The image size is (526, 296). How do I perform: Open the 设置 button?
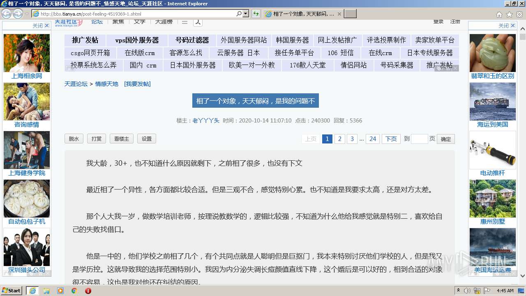click(x=147, y=139)
